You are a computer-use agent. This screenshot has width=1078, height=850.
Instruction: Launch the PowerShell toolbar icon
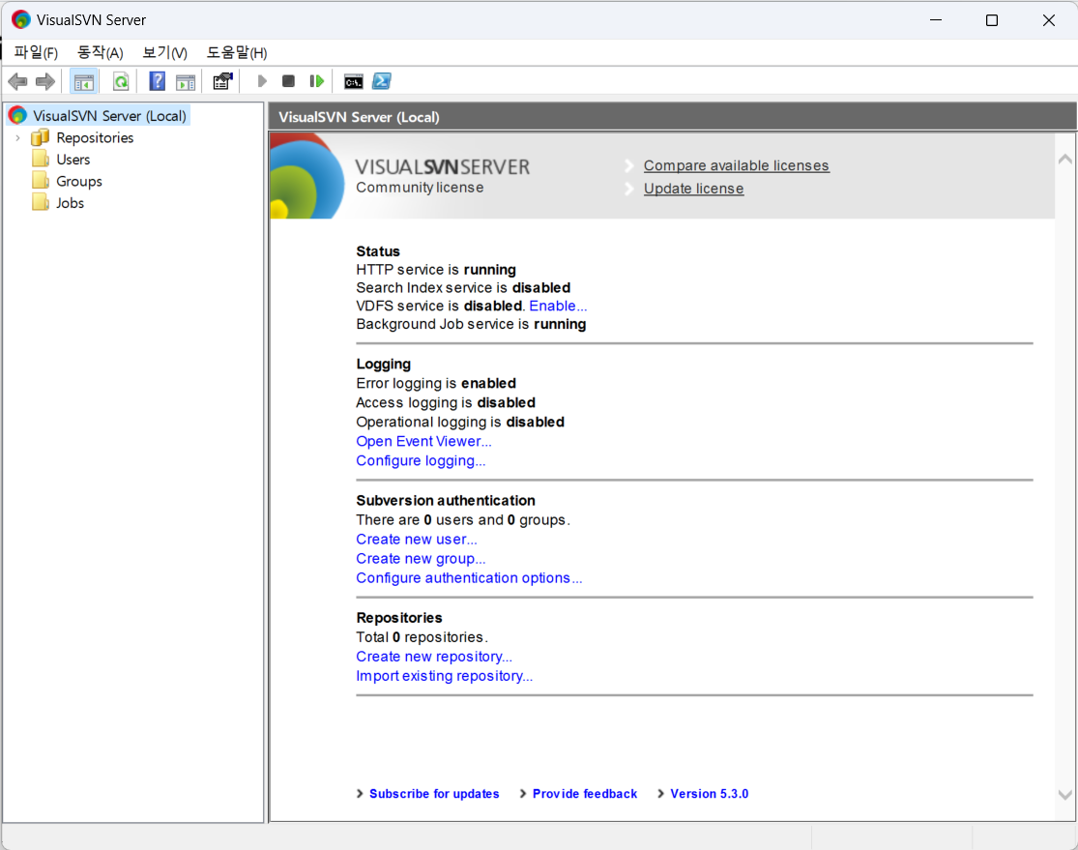click(382, 81)
